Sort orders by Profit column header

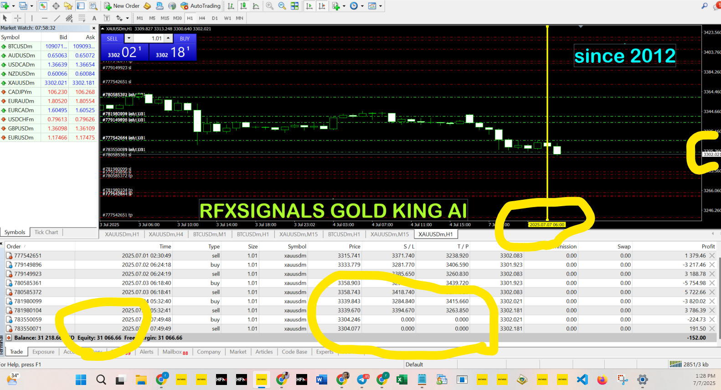coord(708,246)
